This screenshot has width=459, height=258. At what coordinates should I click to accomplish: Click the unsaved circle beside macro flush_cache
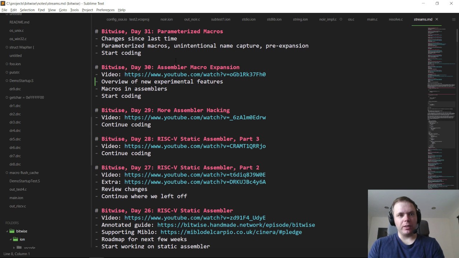point(7,173)
